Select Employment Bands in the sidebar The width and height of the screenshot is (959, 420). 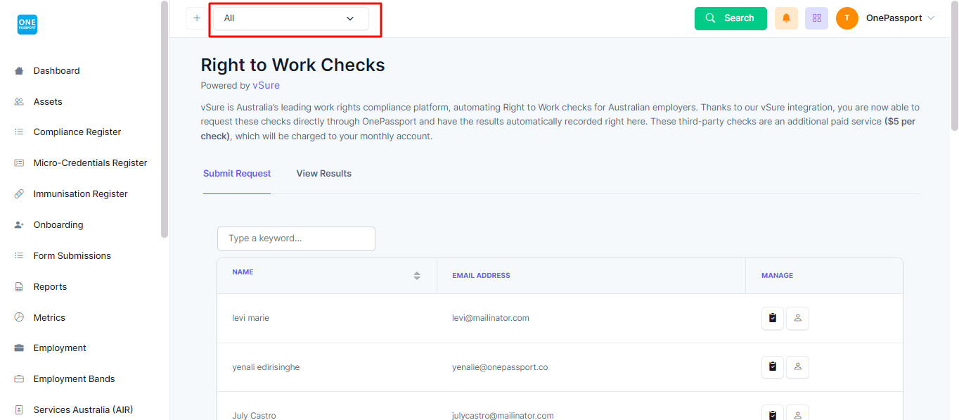click(74, 378)
